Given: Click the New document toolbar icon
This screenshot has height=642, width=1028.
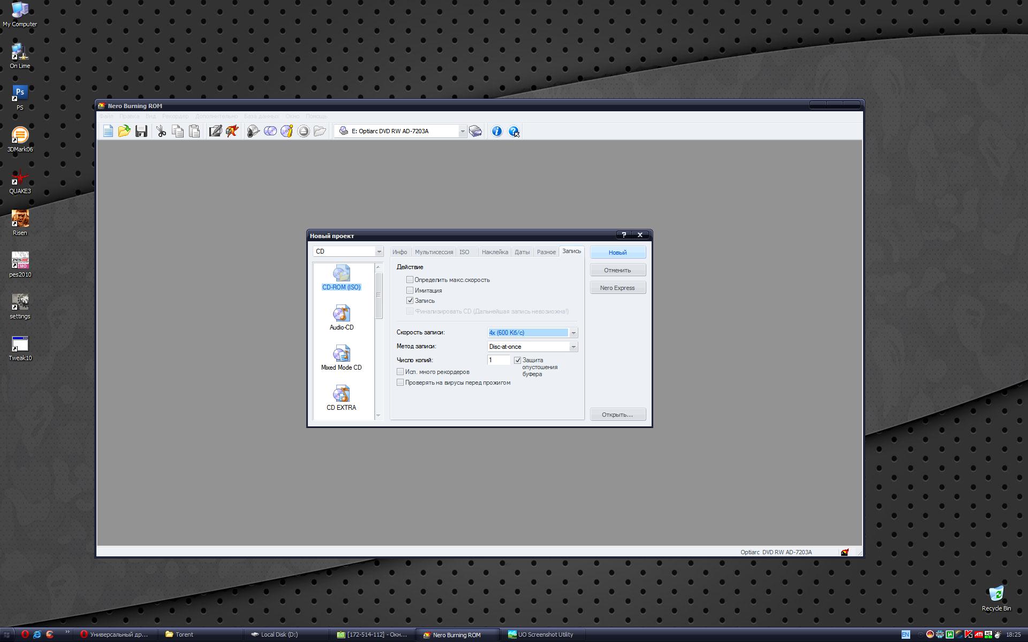Looking at the screenshot, I should [x=108, y=131].
